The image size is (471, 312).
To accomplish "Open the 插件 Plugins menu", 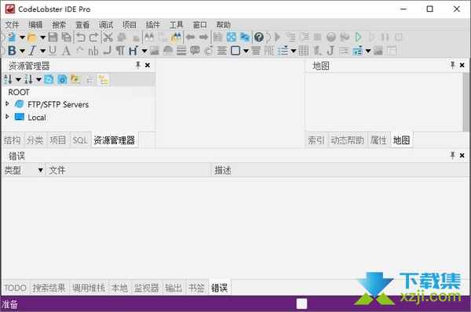I will (152, 25).
